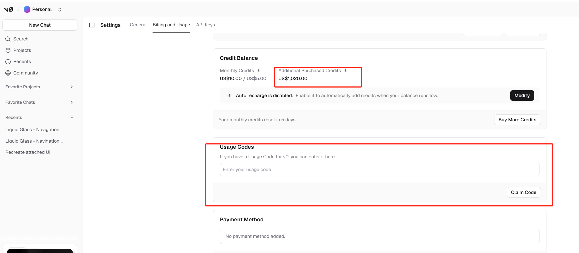The height and width of the screenshot is (253, 579).
Task: Expand Favorite Projects section
Action: pos(72,87)
